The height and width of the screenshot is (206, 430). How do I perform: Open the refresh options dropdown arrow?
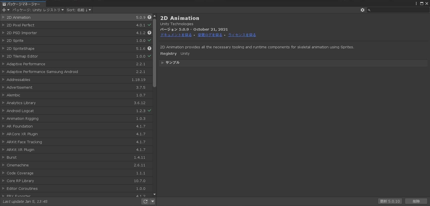pyautogui.click(x=152, y=201)
